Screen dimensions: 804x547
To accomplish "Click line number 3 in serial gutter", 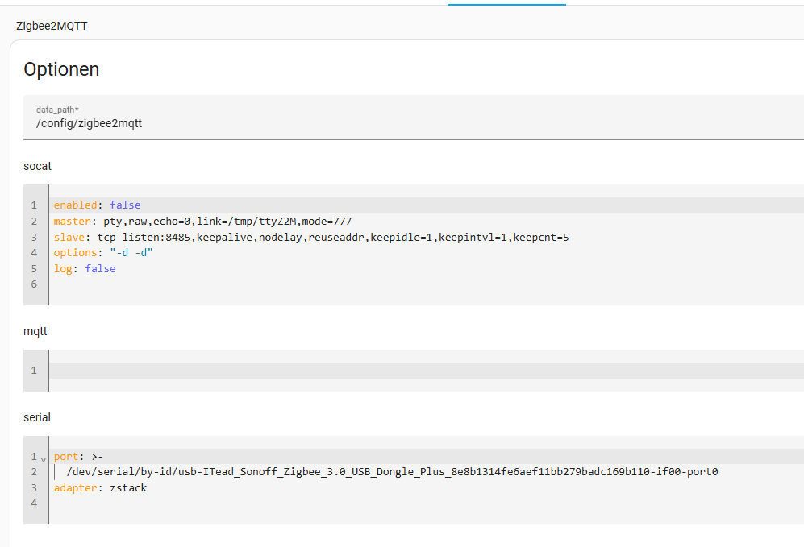I will (34, 487).
